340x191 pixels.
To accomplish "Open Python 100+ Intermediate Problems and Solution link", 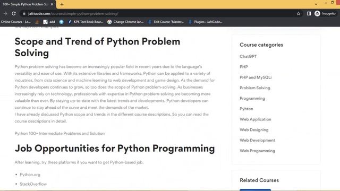I will point(59,133).
